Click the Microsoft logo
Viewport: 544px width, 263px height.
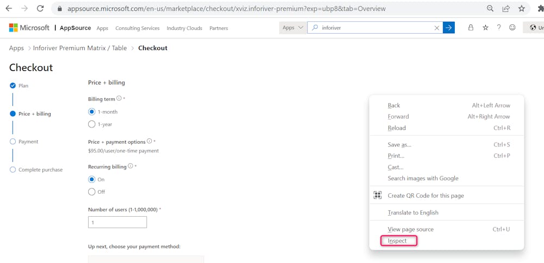coord(29,28)
